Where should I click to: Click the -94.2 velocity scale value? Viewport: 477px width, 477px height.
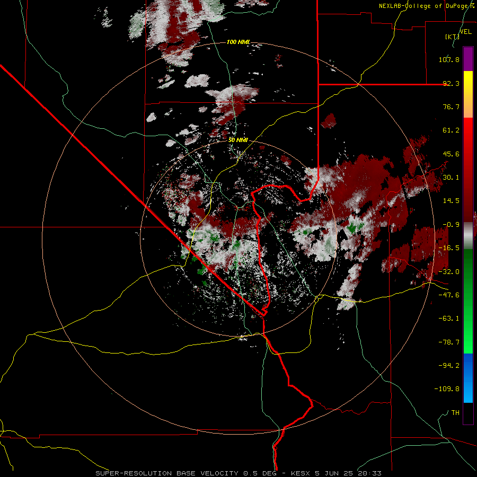coord(449,366)
